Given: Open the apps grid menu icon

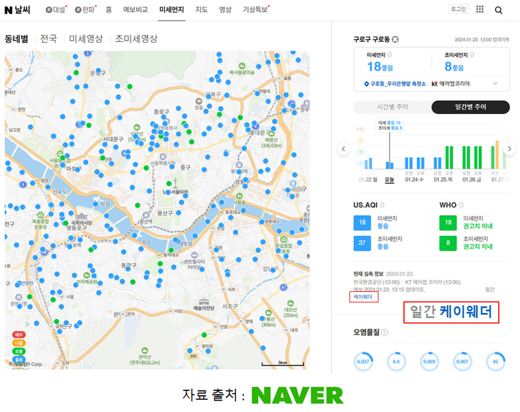Looking at the screenshot, I should tap(479, 10).
